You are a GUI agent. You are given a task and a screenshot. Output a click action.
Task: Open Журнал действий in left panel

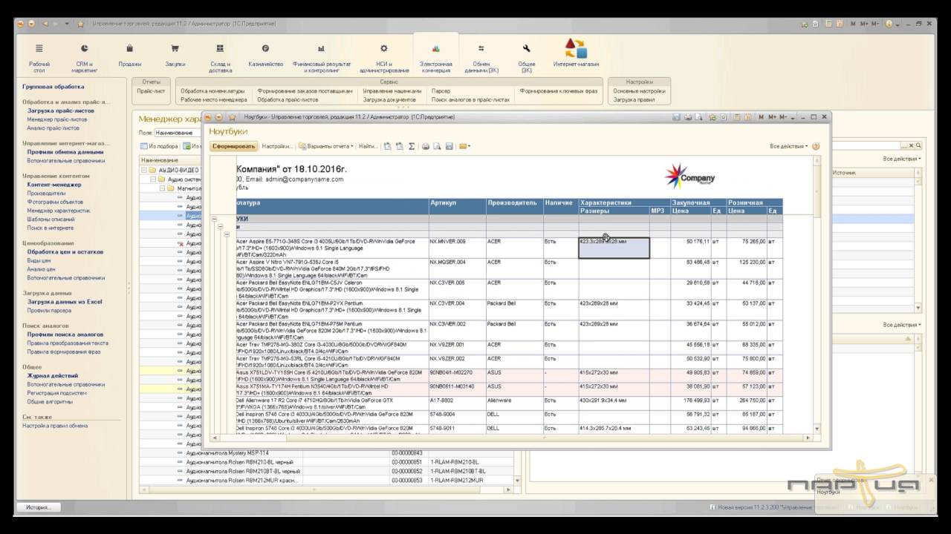[53, 375]
